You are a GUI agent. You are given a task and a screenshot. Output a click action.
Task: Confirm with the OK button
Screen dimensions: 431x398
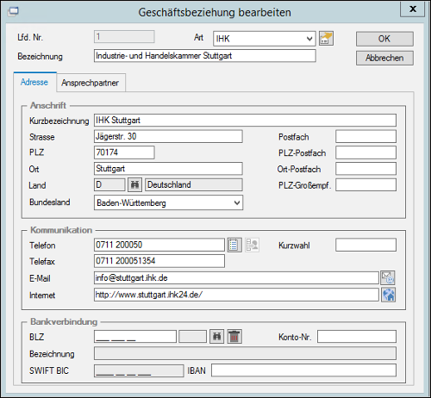[x=384, y=39]
